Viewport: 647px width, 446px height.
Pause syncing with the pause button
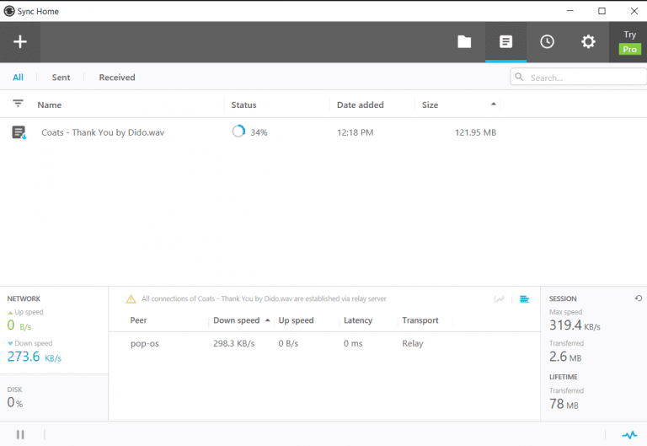[20, 435]
